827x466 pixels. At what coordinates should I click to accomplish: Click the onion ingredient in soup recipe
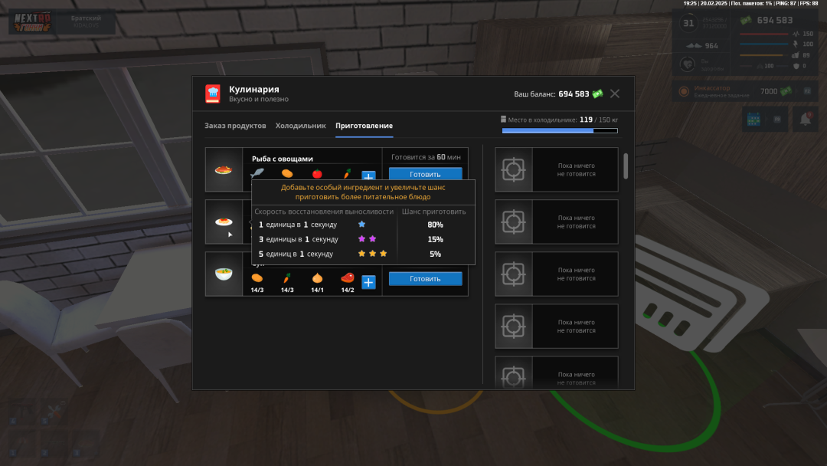(x=317, y=278)
